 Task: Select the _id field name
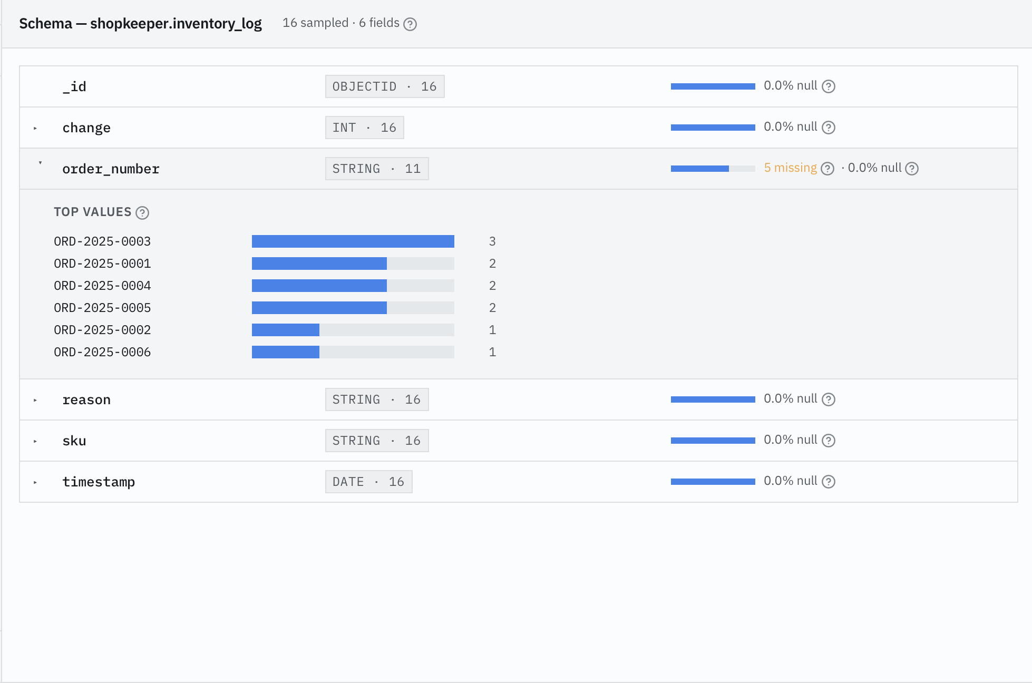[x=74, y=86]
